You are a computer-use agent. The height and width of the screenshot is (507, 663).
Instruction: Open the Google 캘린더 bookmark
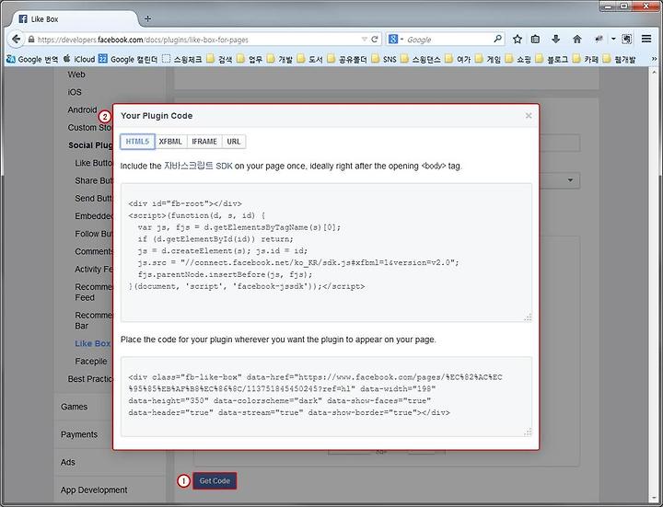tap(128, 59)
